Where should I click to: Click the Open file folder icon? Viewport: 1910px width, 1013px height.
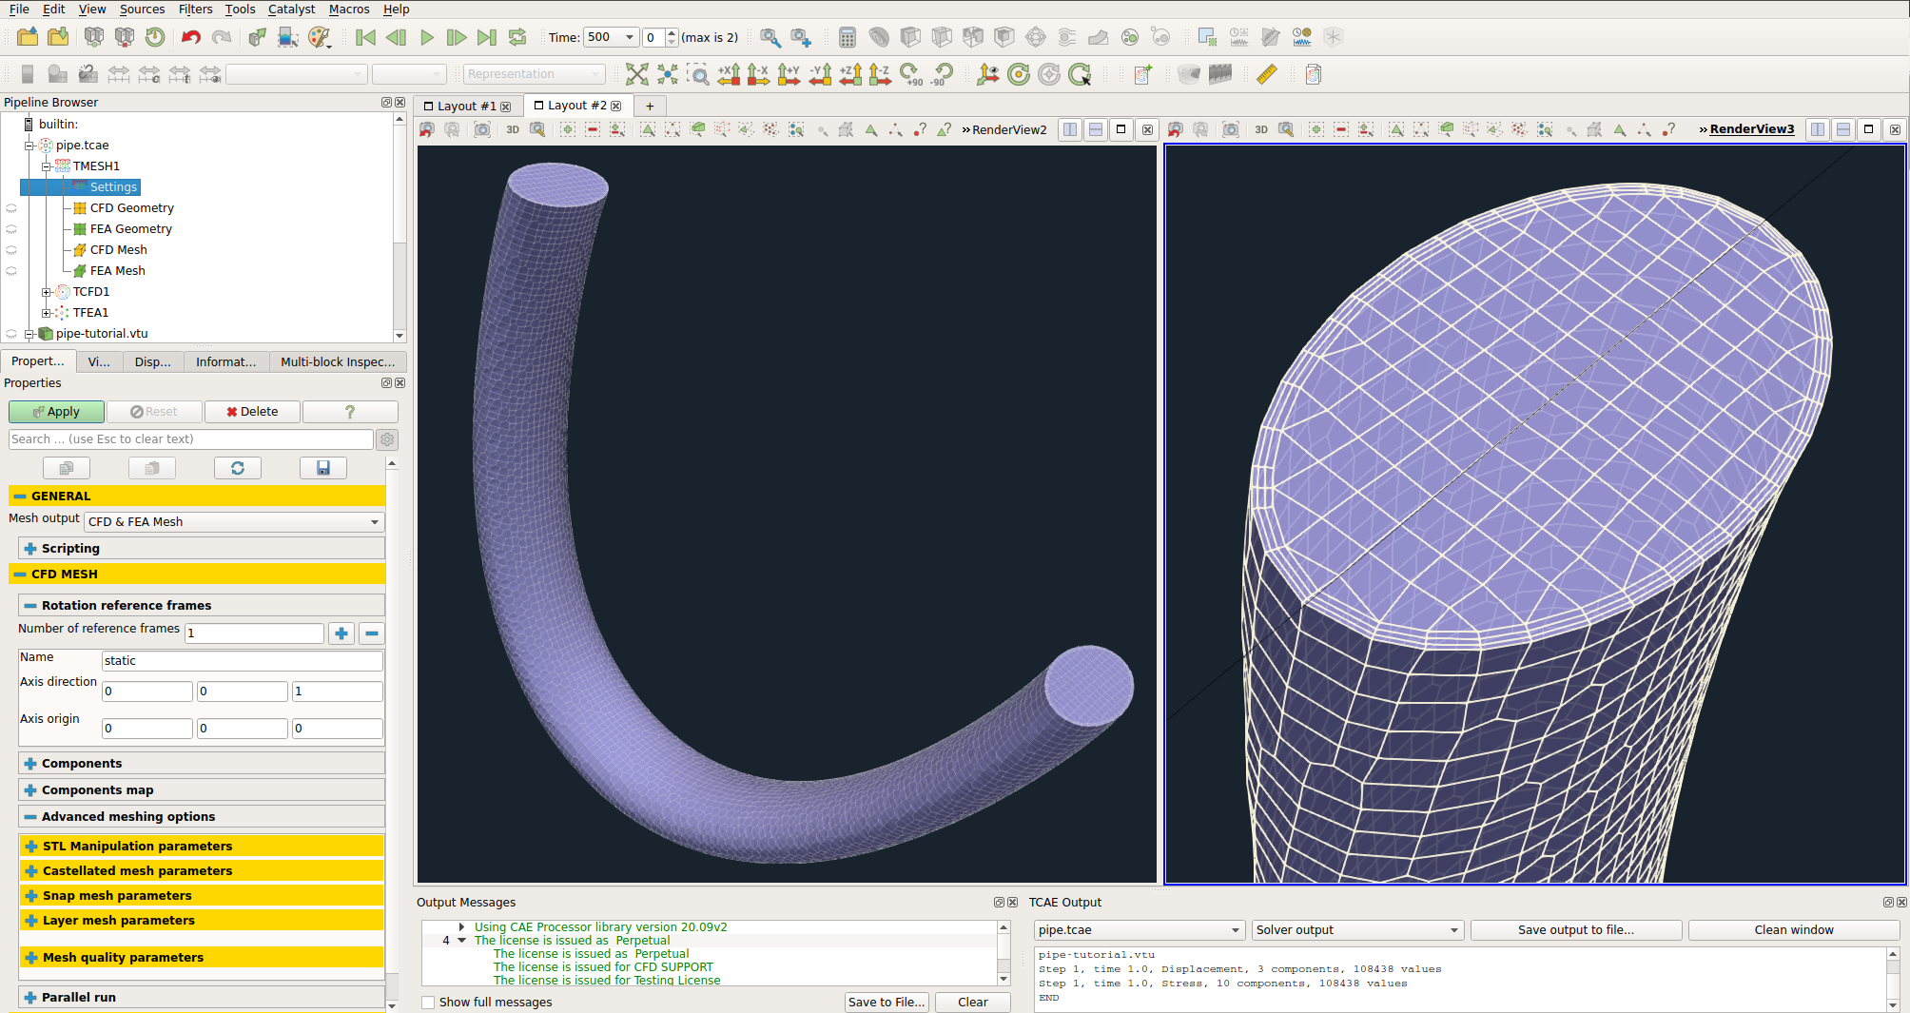(x=28, y=37)
